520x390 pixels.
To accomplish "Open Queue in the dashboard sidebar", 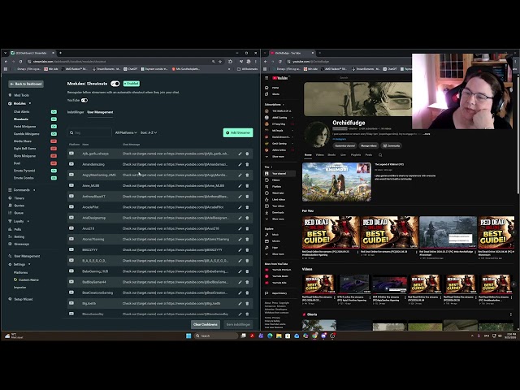I will click(19, 213).
